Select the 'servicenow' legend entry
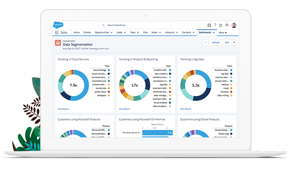This screenshot has height=170, width=292. pyautogui.click(x=103, y=88)
